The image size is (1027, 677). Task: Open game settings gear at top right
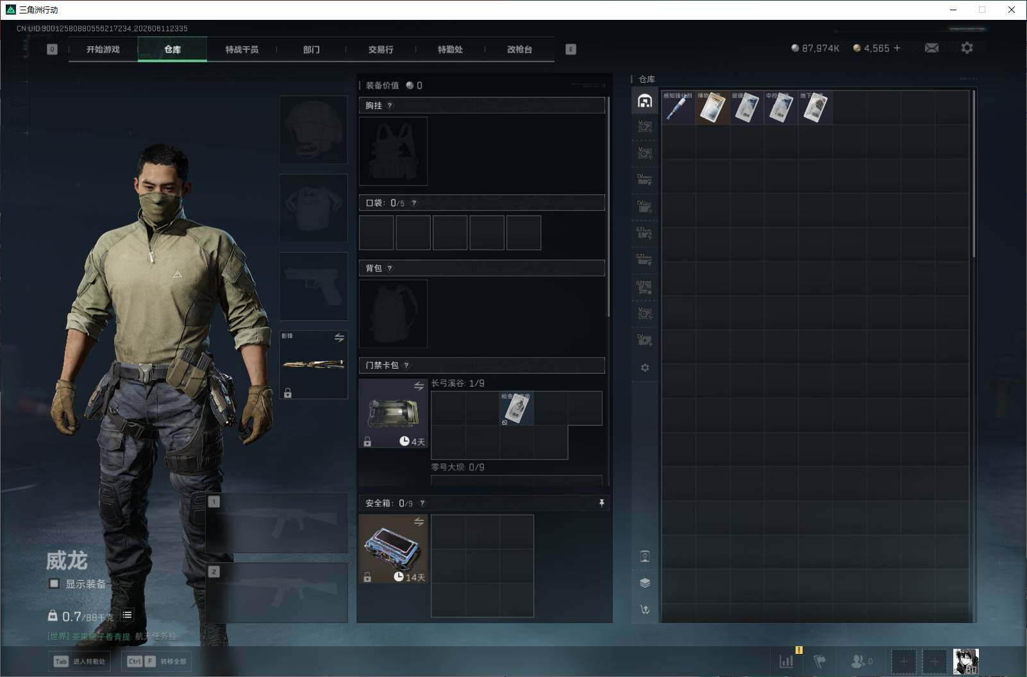pos(967,48)
